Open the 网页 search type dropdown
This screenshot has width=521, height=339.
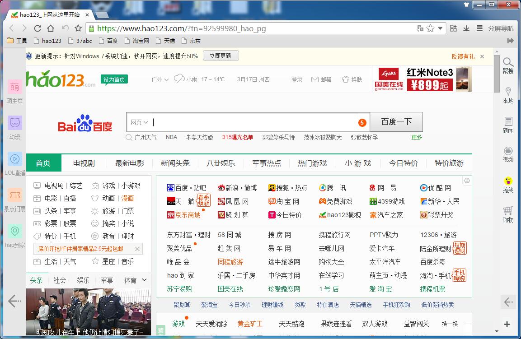click(x=139, y=122)
